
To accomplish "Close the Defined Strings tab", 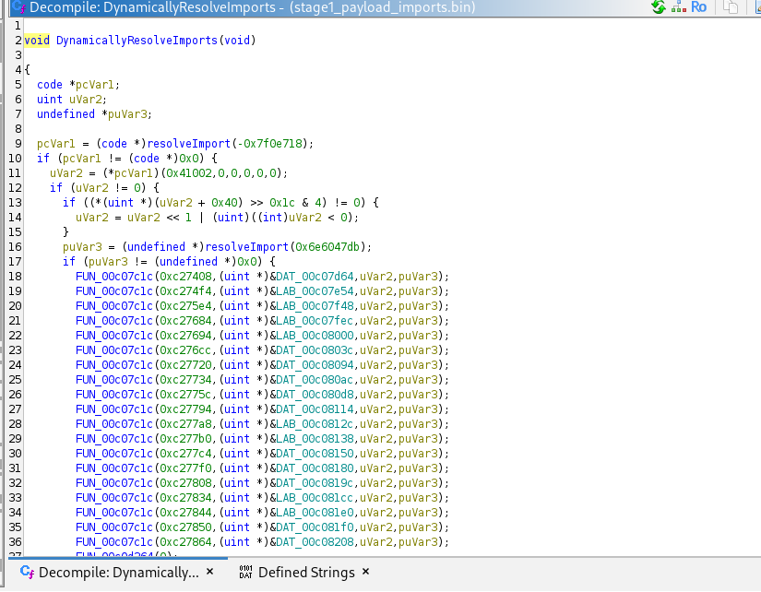I will click(x=365, y=572).
